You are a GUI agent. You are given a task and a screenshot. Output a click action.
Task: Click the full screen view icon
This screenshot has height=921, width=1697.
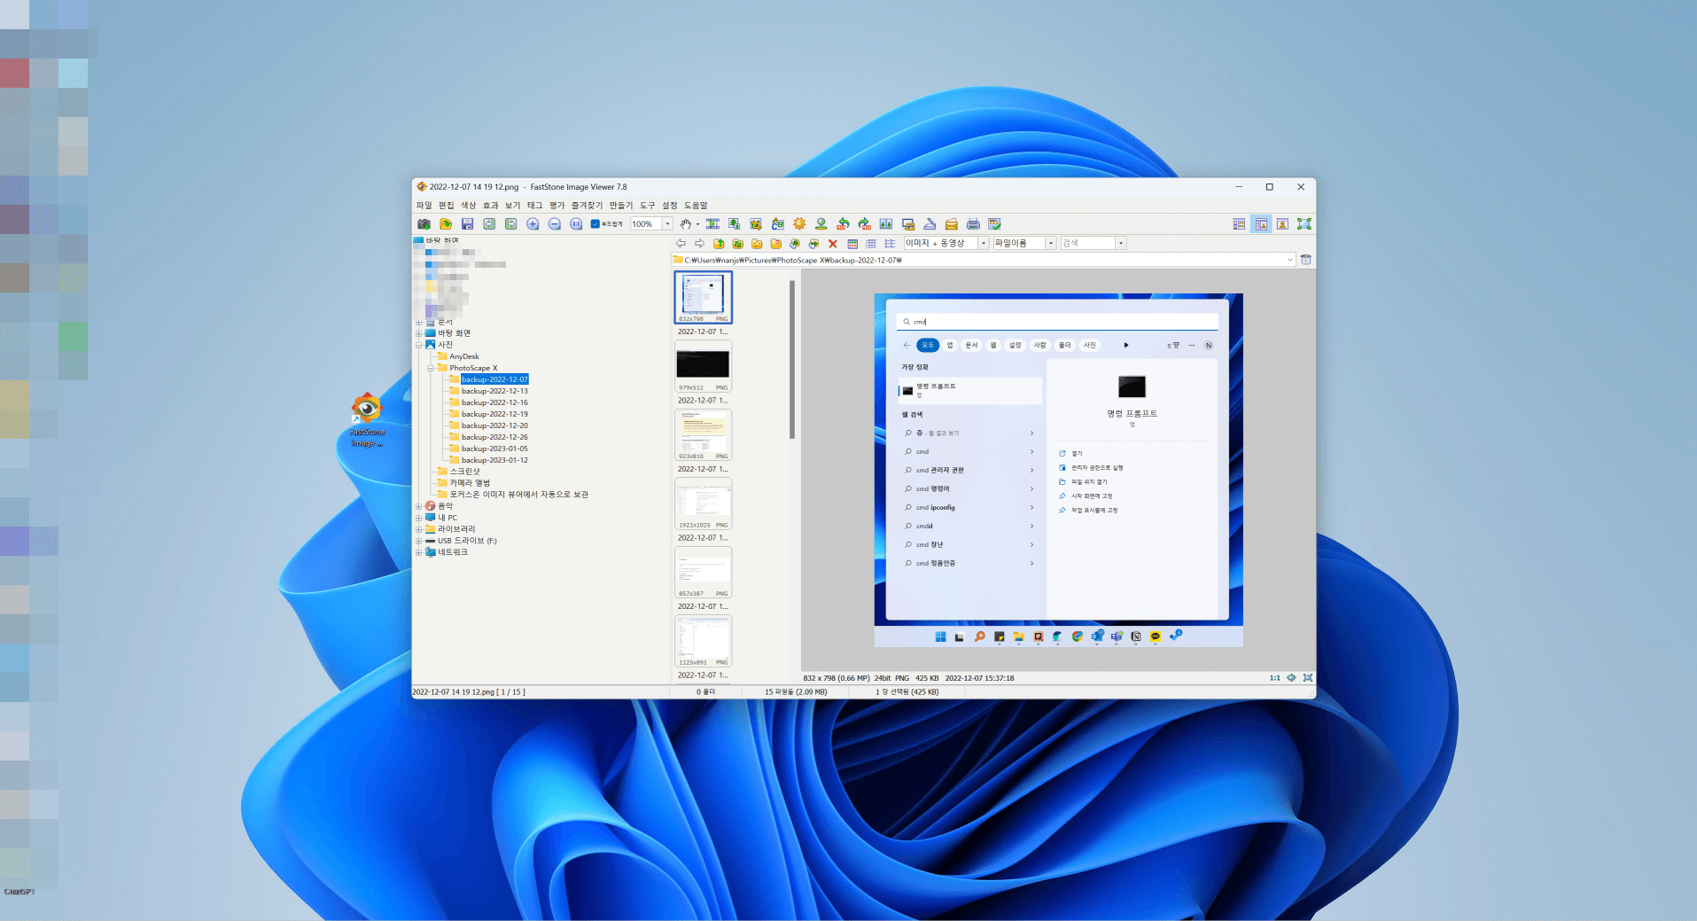1304,224
